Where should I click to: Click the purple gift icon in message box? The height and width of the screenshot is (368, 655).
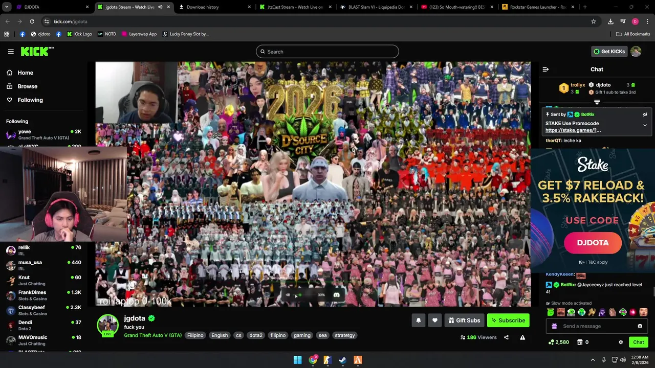click(554, 326)
